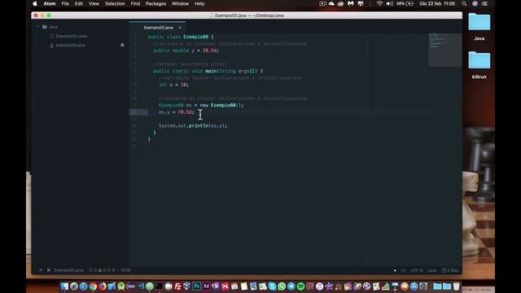Screen dimensions: 521x293
Task: Open Spotlight search in menu bar
Action: click(x=464, y=3)
